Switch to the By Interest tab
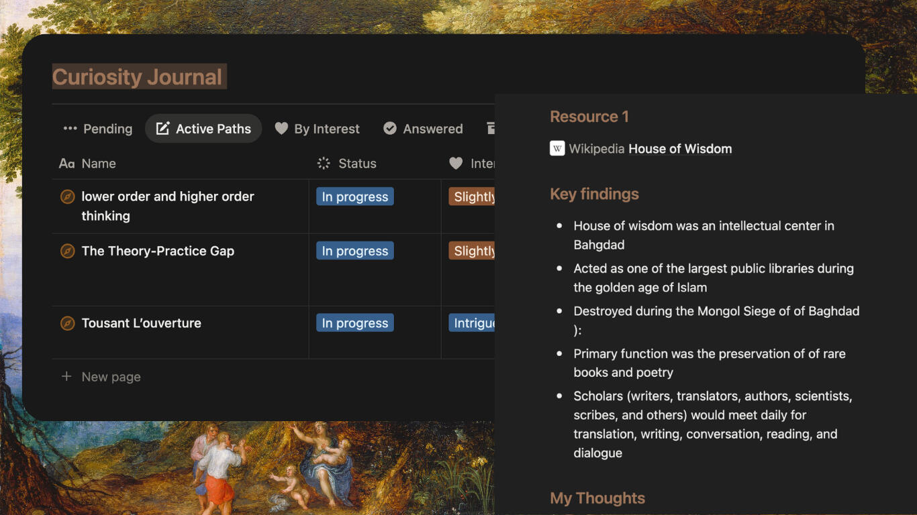This screenshot has height=515, width=917. point(317,129)
